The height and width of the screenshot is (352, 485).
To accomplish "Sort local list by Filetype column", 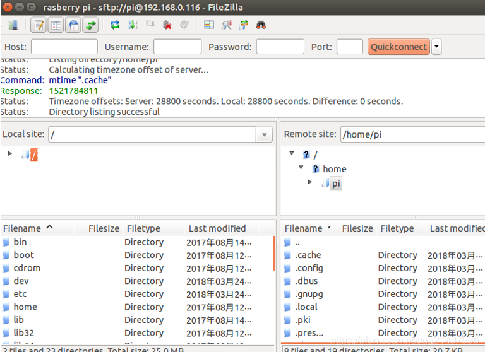I will point(154,228).
